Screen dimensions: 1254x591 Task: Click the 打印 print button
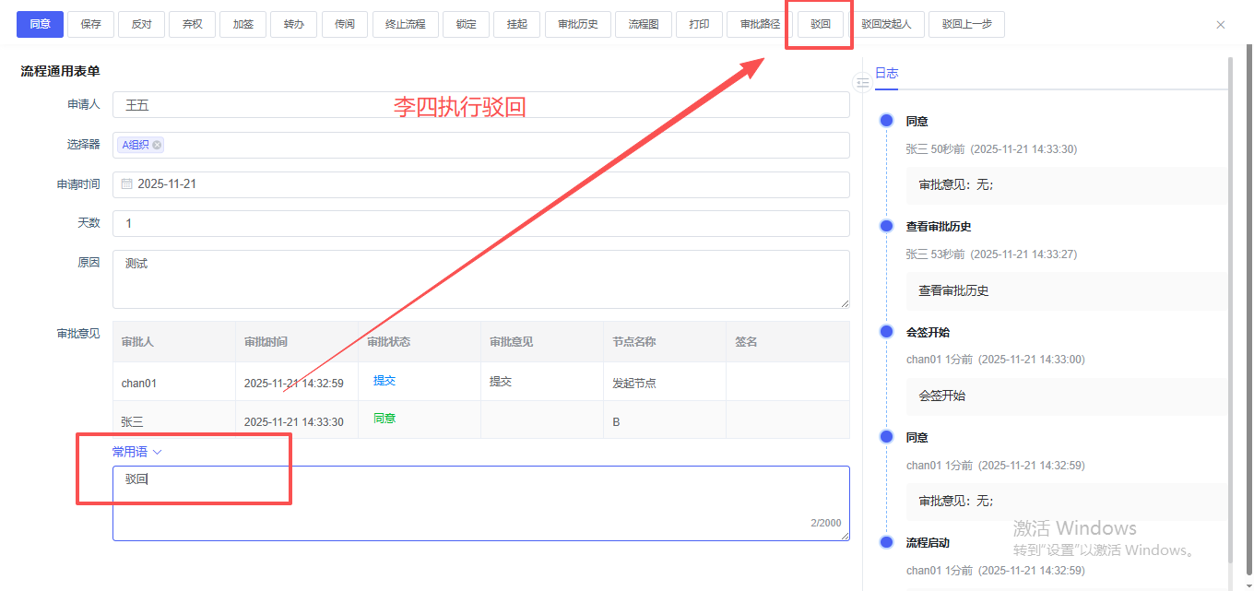699,24
